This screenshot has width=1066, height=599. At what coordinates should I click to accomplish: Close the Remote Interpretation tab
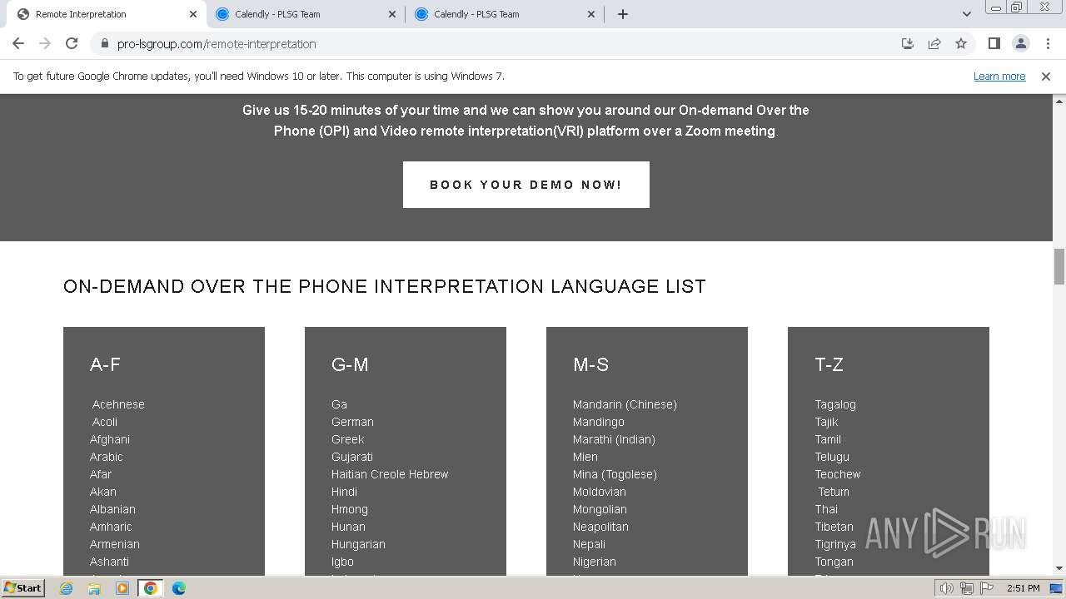193,14
